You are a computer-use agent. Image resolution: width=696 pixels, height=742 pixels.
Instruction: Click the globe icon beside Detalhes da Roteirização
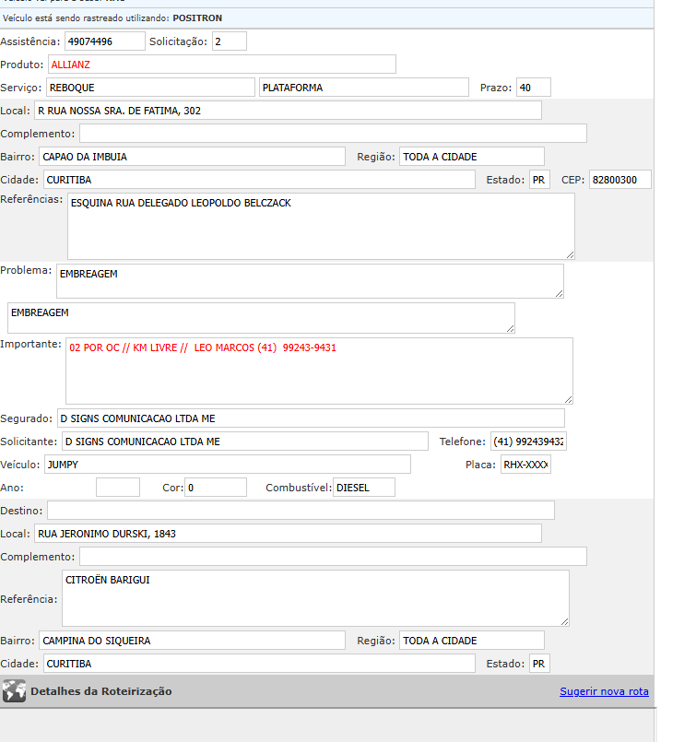point(14,691)
